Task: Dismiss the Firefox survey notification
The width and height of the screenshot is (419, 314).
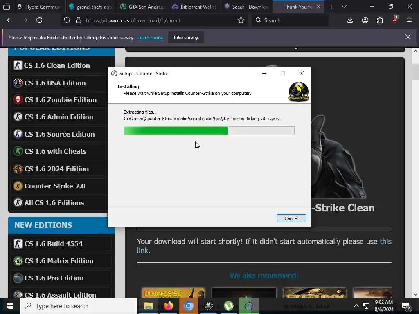Action: pyautogui.click(x=408, y=37)
